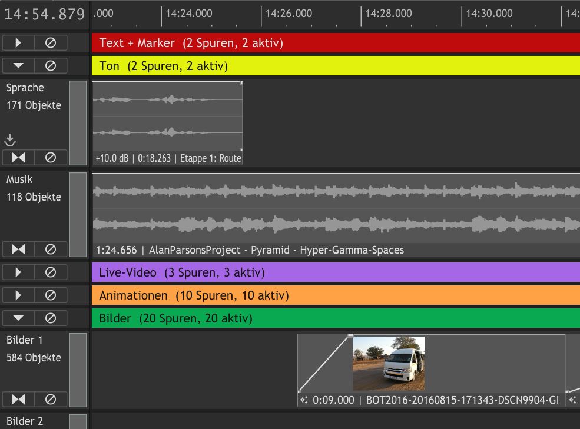Click the sparkle icon before 0:09.000 clip label

(x=304, y=400)
